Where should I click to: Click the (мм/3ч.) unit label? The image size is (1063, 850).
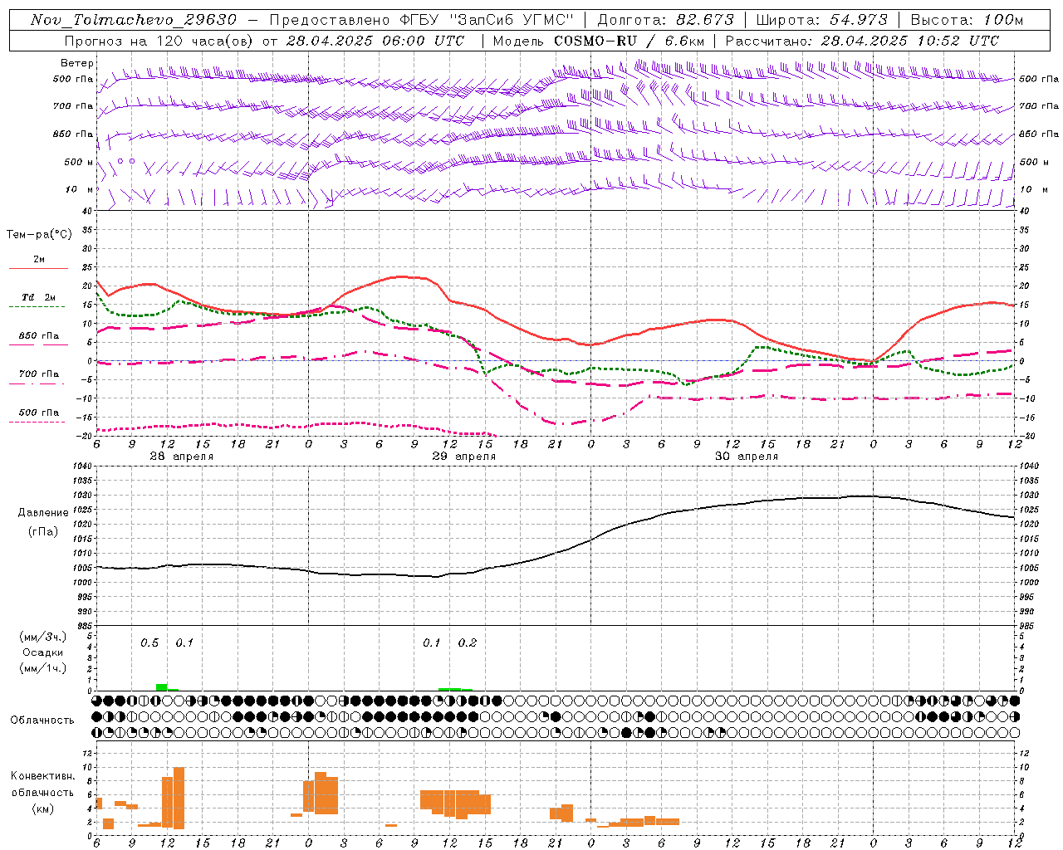42,637
